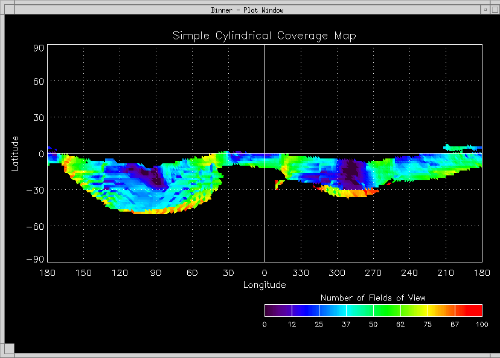Click the maximize button in title bar

point(494,10)
